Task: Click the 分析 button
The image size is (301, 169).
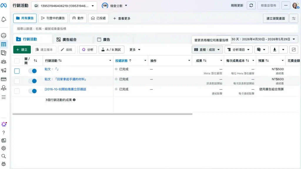Action: (x=88, y=50)
